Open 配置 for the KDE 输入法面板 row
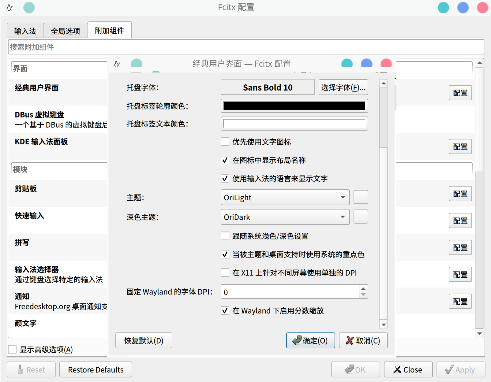The height and width of the screenshot is (382, 491). pyautogui.click(x=460, y=146)
